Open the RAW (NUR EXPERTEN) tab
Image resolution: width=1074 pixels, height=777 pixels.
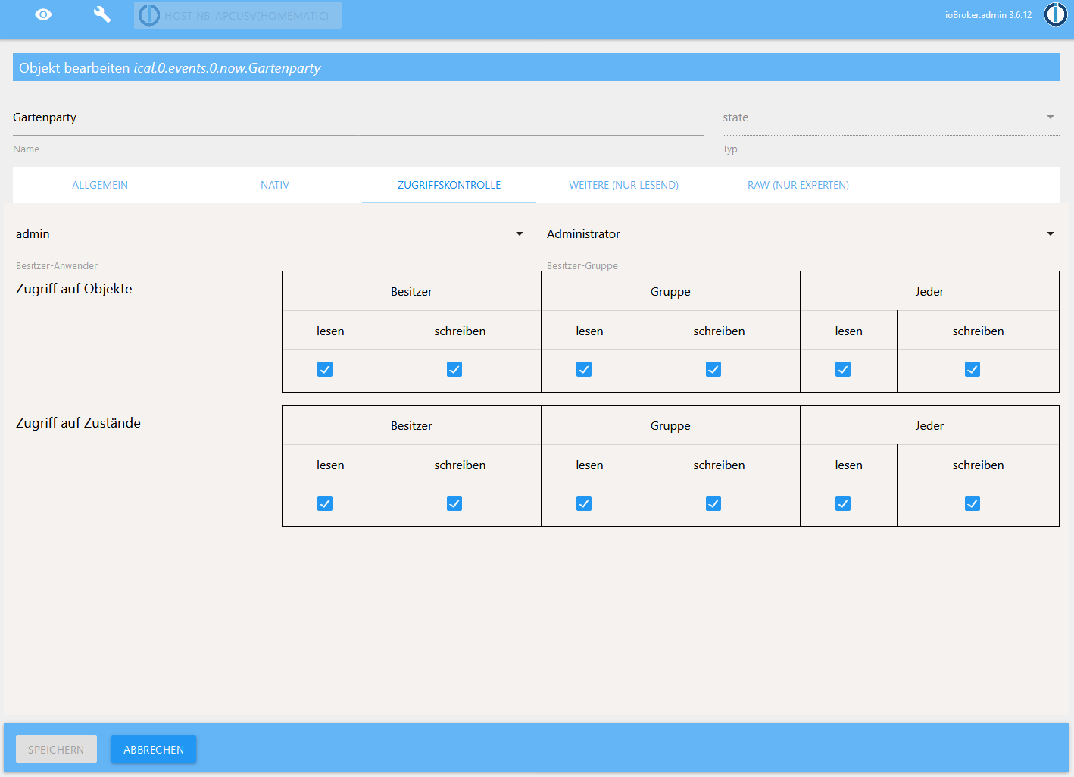tap(798, 185)
